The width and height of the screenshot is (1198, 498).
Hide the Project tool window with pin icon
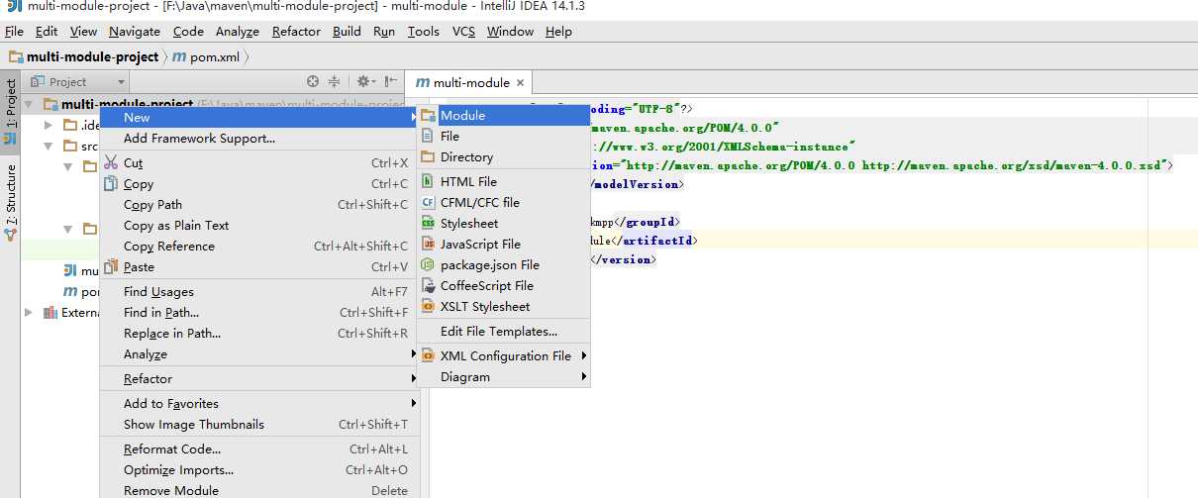point(390,82)
